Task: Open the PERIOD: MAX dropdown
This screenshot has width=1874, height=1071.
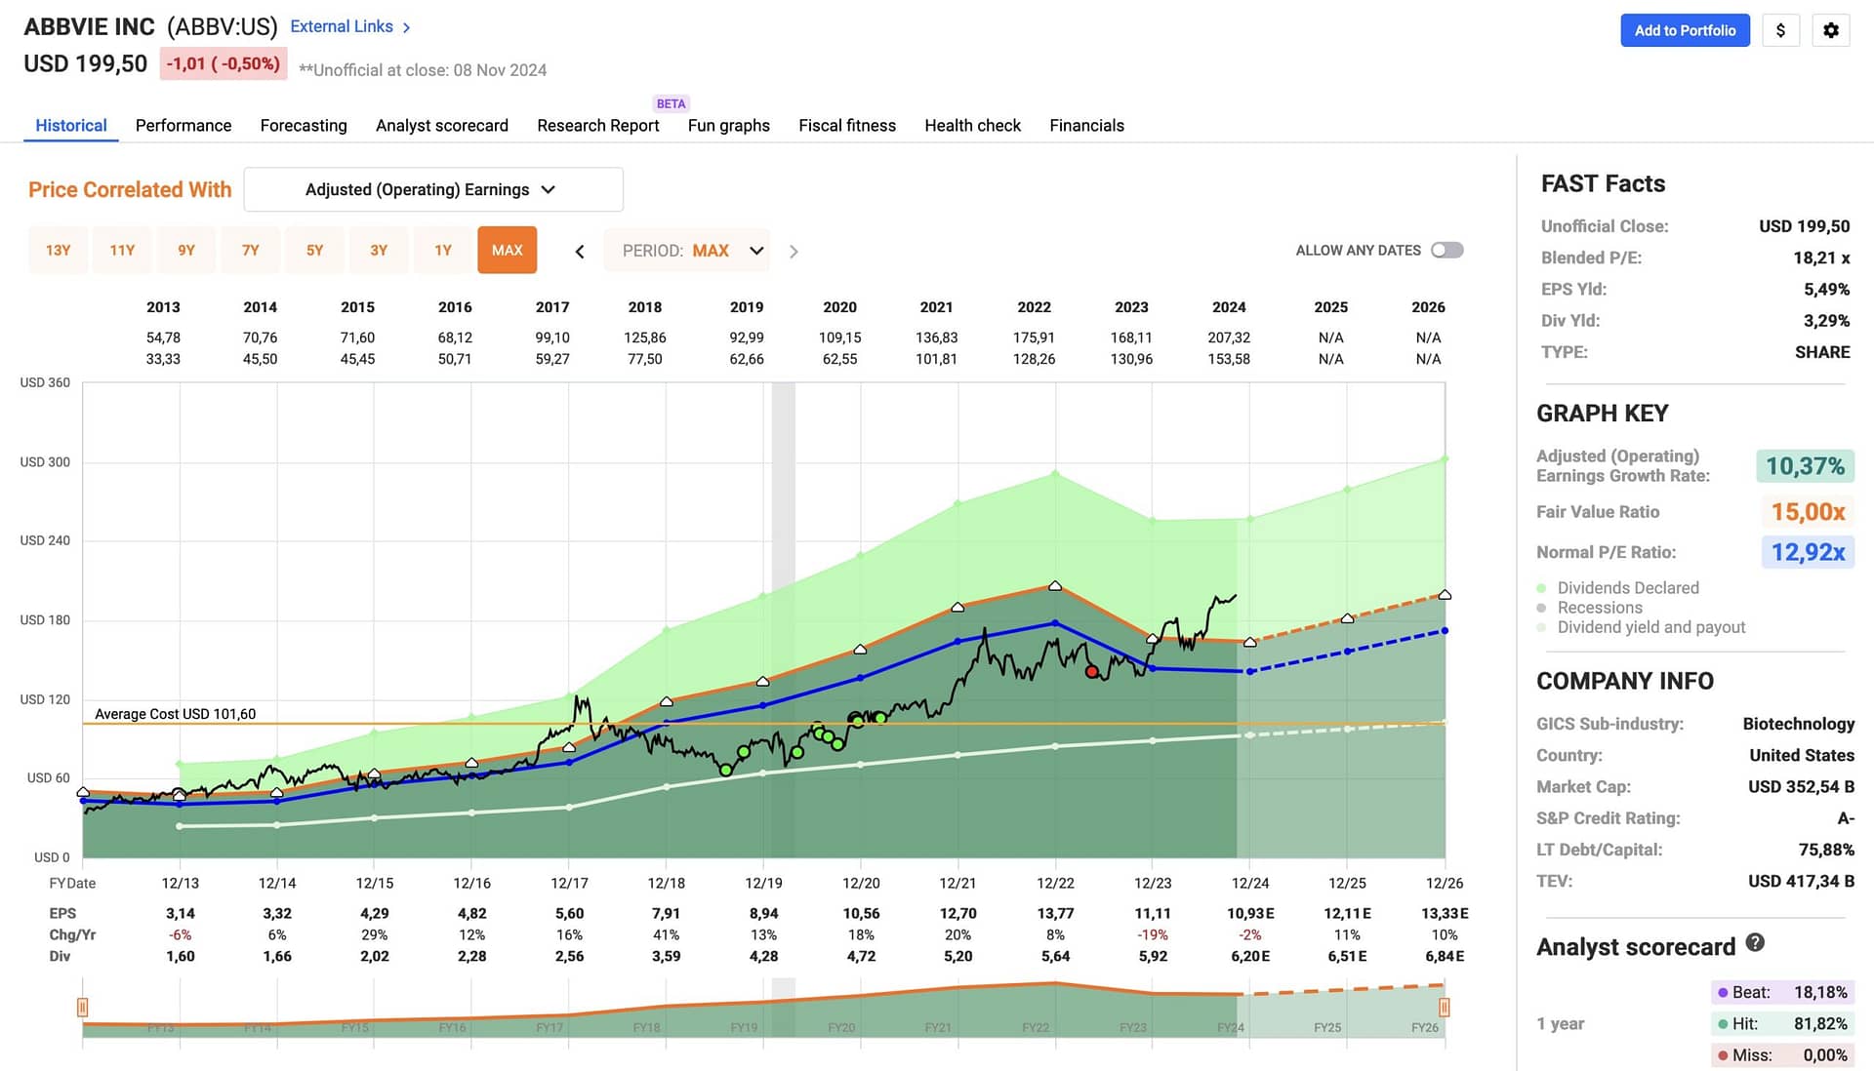Action: 687,251
